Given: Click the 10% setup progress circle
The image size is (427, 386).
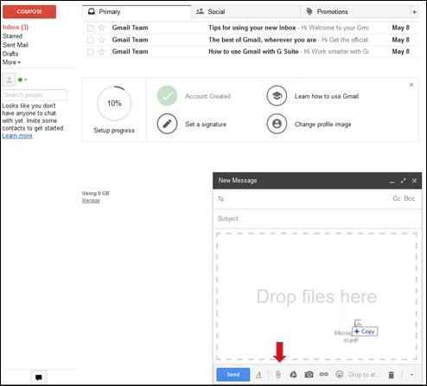Looking at the screenshot, I should coord(114,103).
